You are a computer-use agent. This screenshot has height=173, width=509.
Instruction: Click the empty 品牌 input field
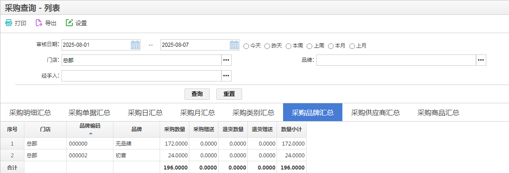(396, 60)
